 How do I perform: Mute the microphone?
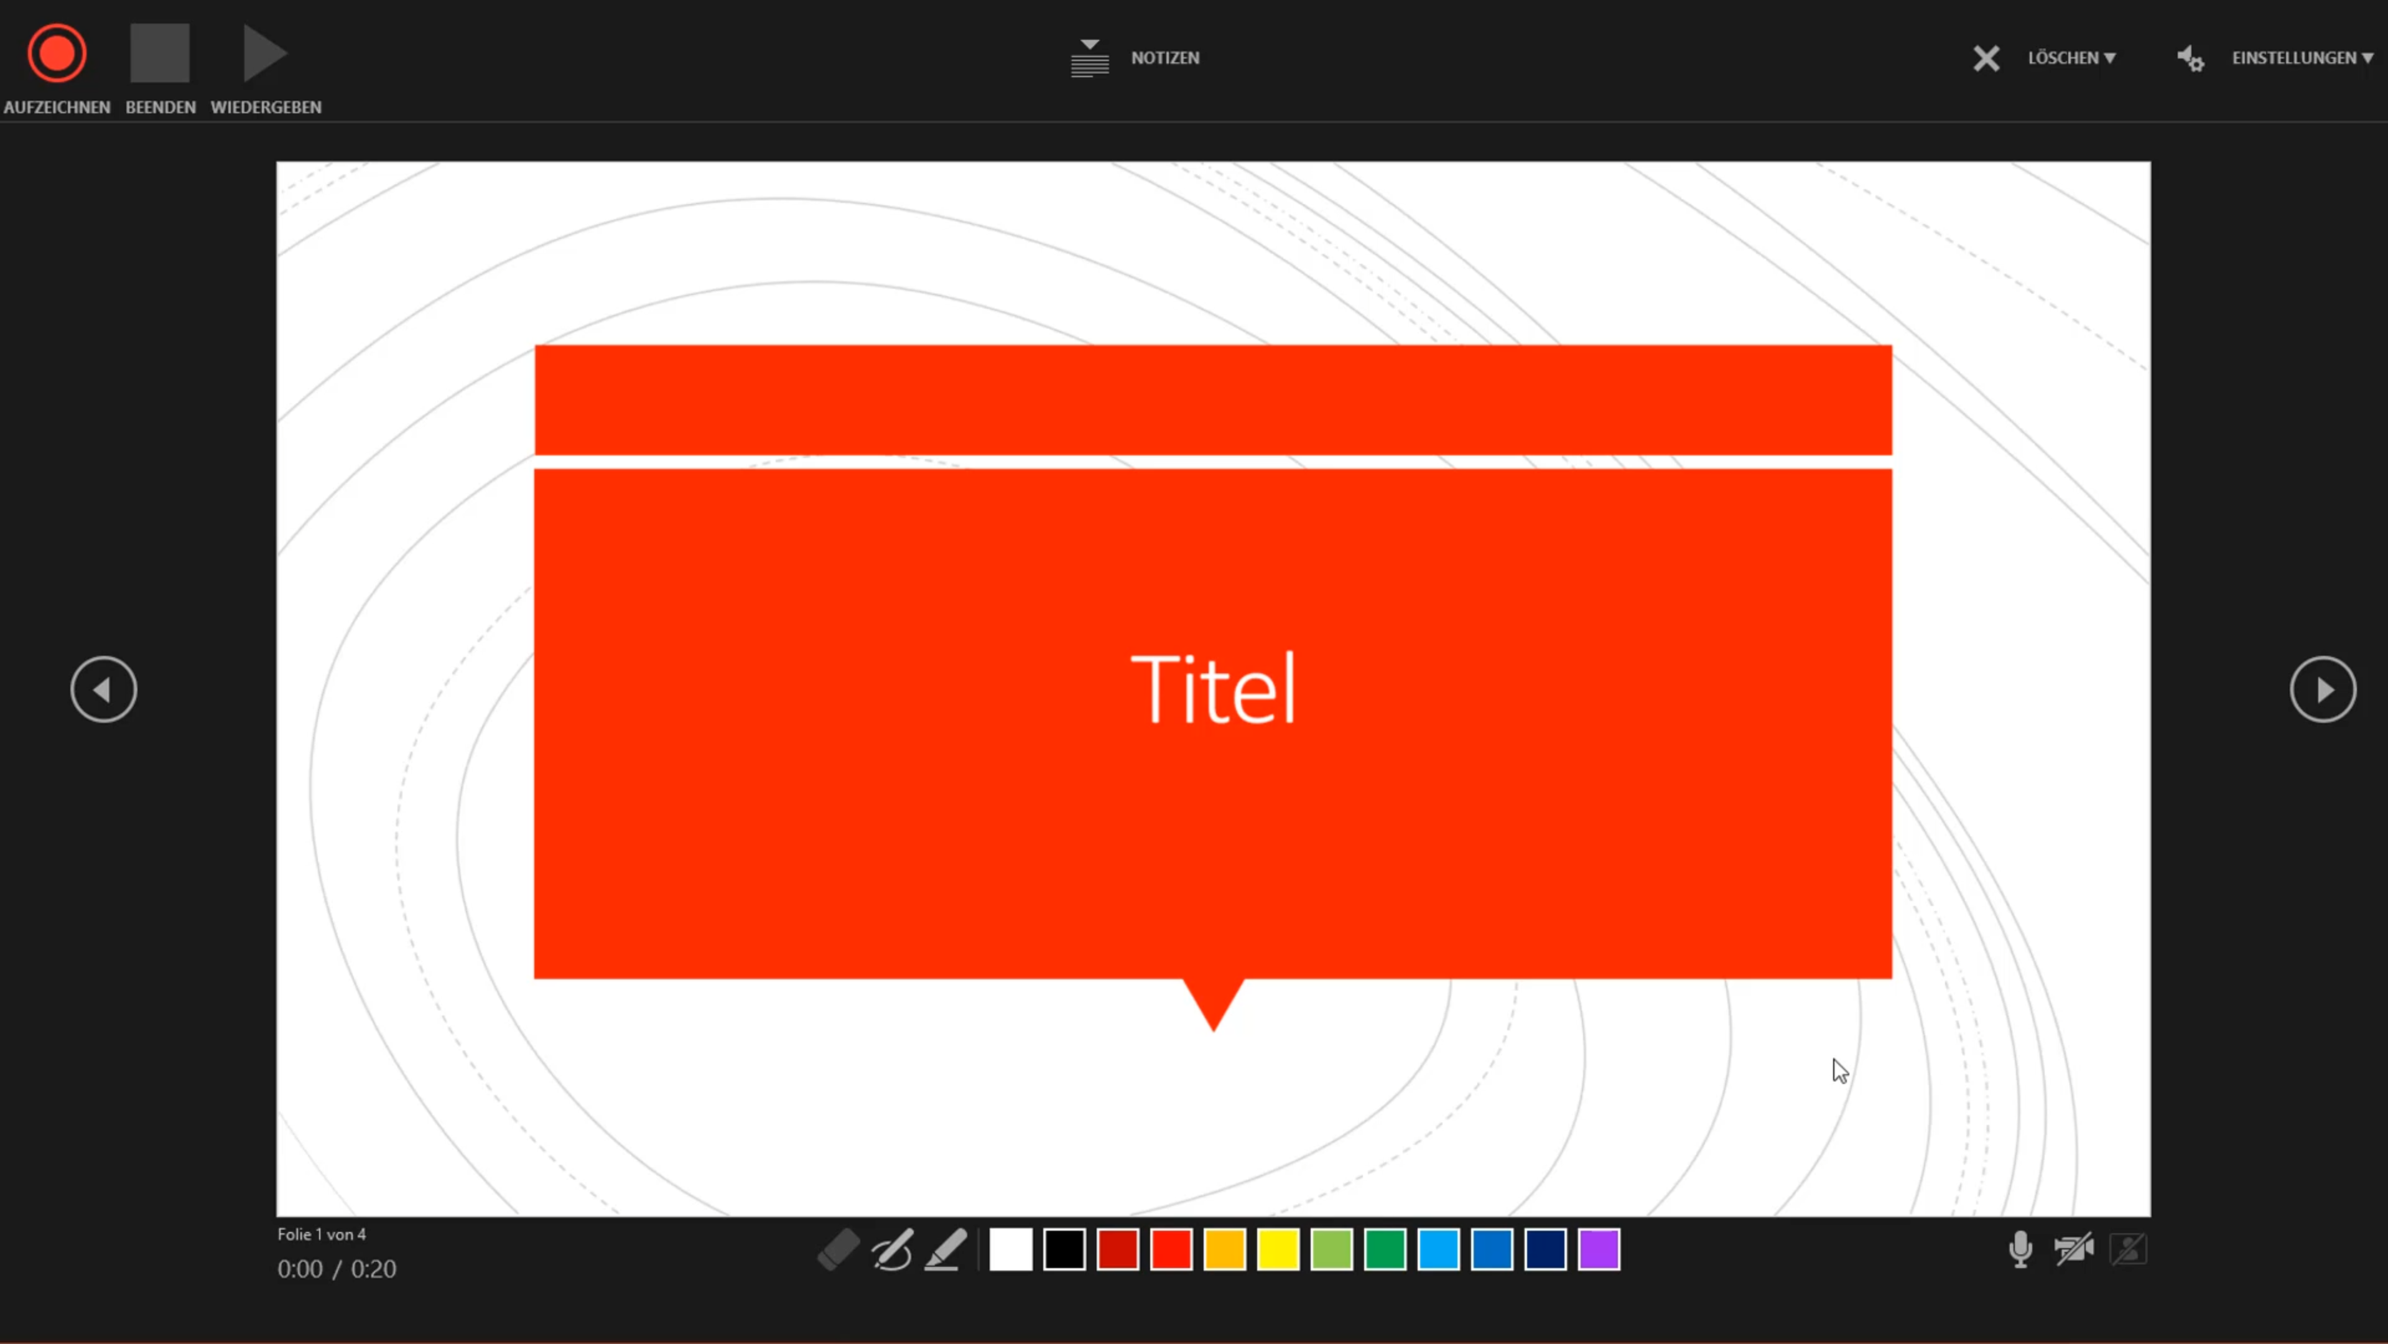(x=2020, y=1249)
